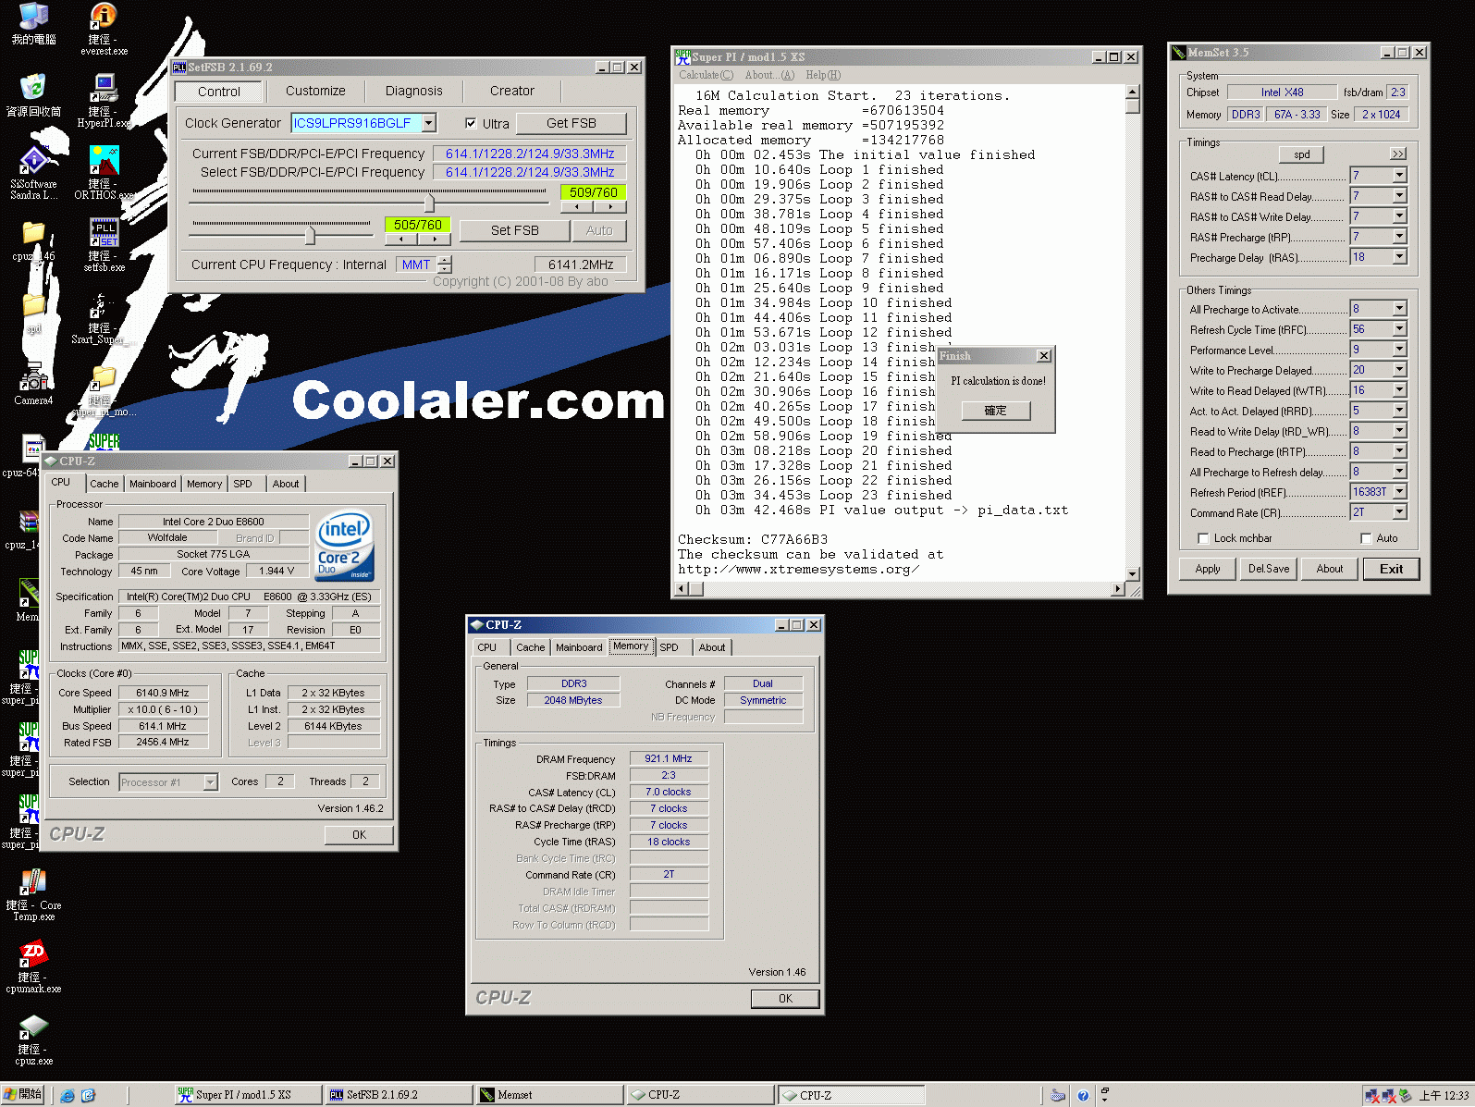
Task: Click the spd button in MemSet Timings
Action: click(1302, 154)
